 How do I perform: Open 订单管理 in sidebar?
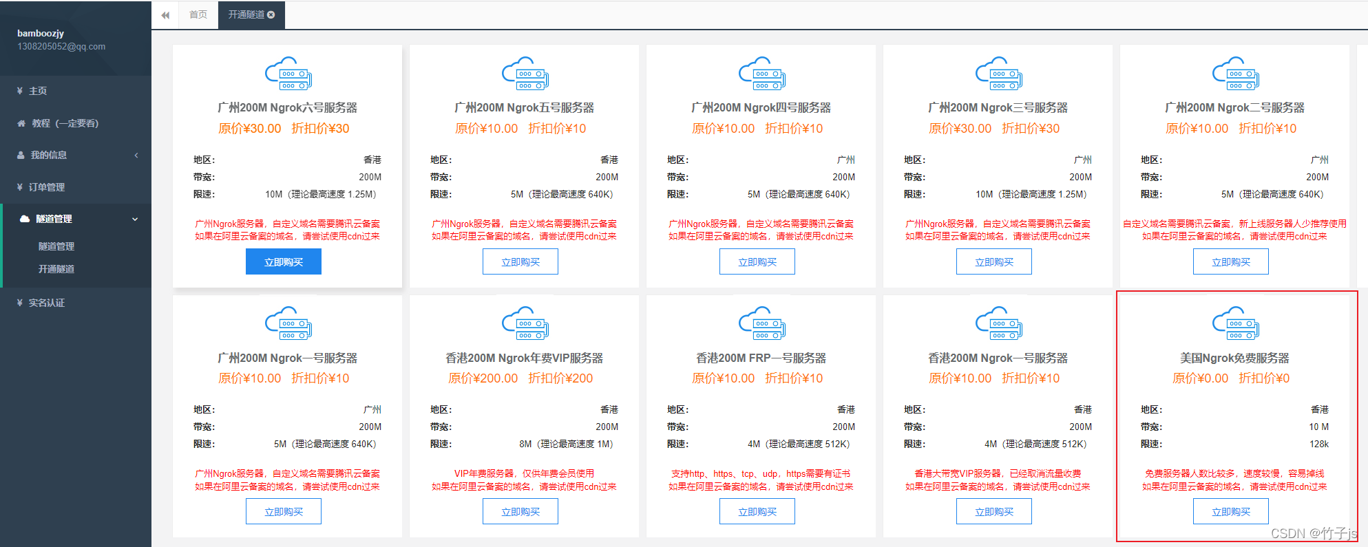[x=76, y=187]
